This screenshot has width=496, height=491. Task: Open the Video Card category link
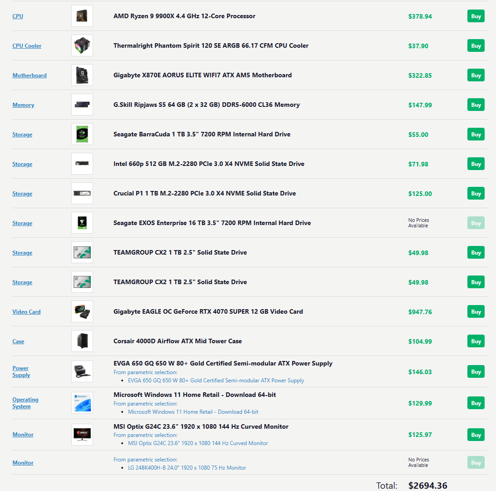point(26,311)
